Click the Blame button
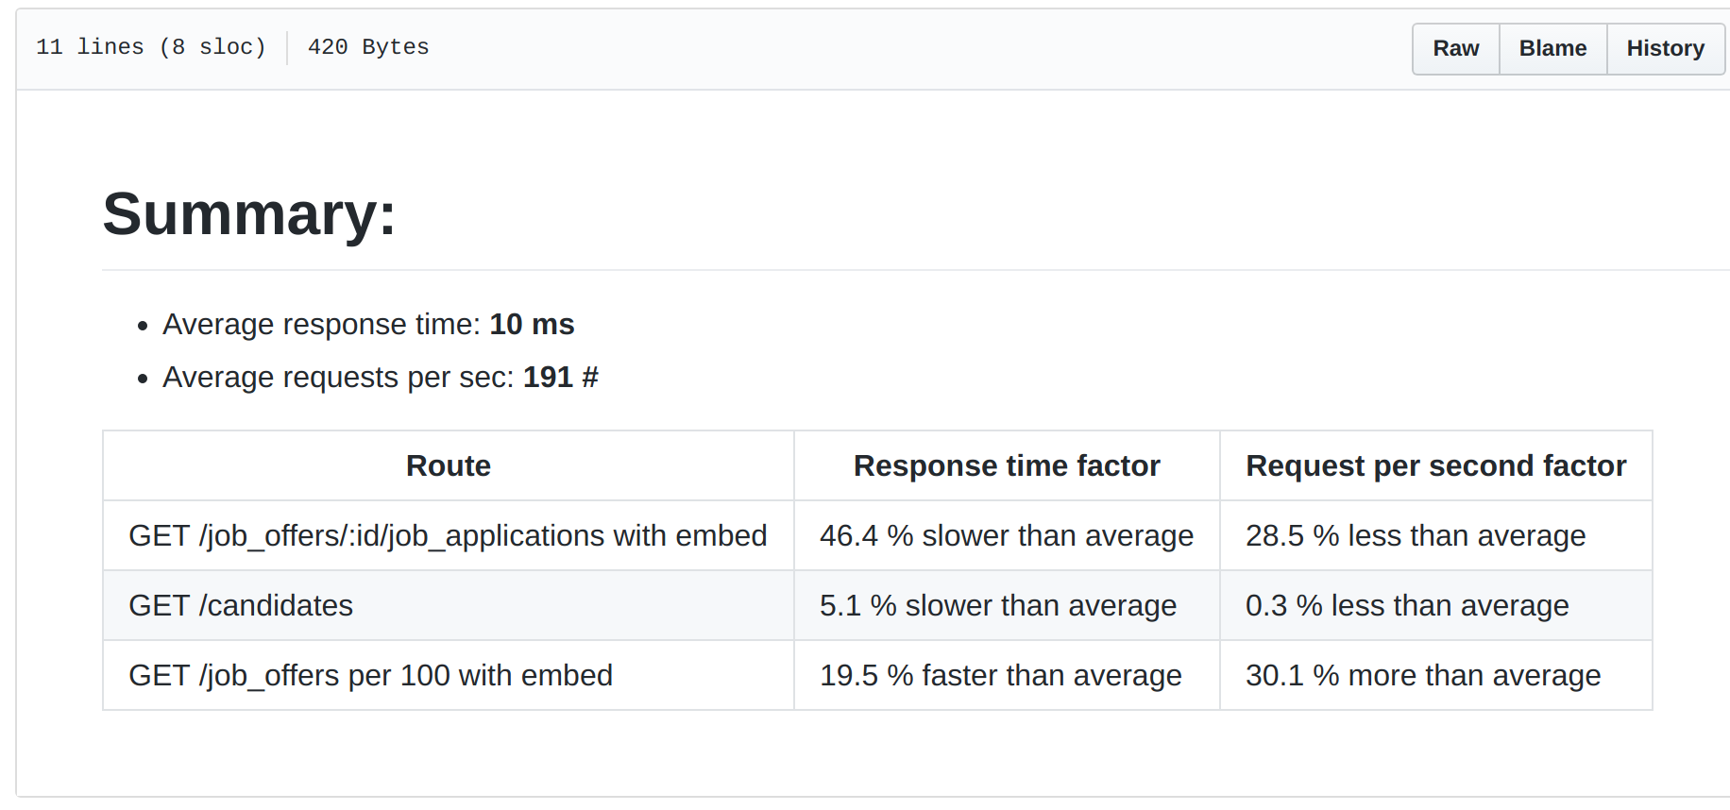The image size is (1730, 810). click(1552, 48)
